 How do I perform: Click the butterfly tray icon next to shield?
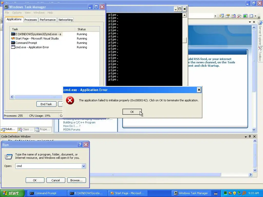[x=230, y=193]
